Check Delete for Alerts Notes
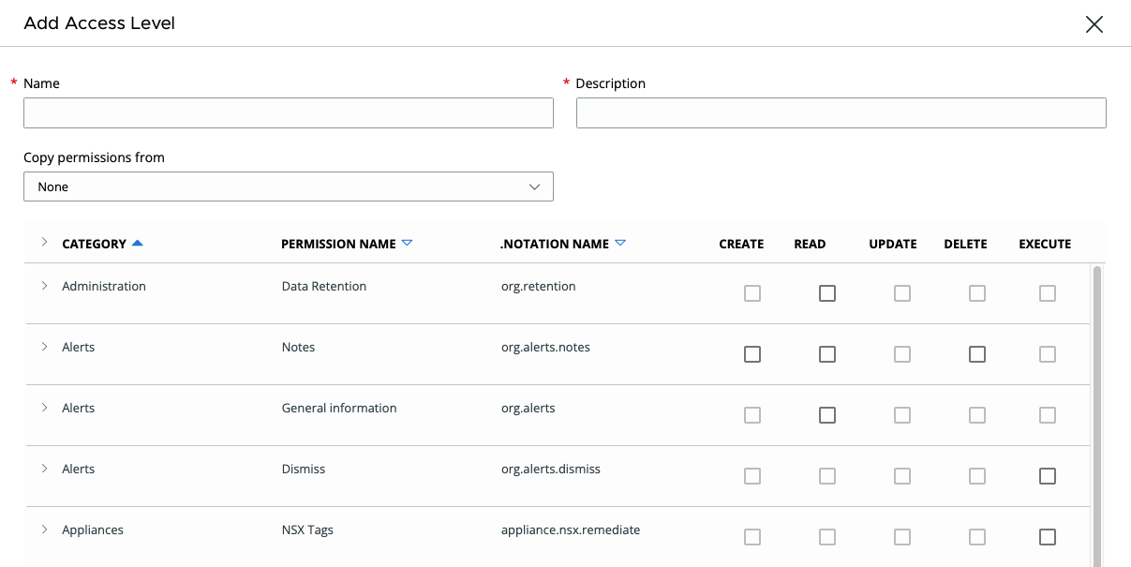 click(x=977, y=354)
